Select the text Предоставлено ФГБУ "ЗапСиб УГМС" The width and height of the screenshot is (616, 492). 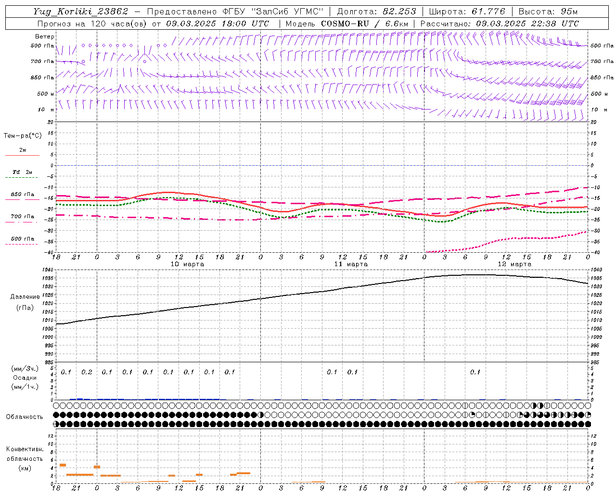click(235, 12)
